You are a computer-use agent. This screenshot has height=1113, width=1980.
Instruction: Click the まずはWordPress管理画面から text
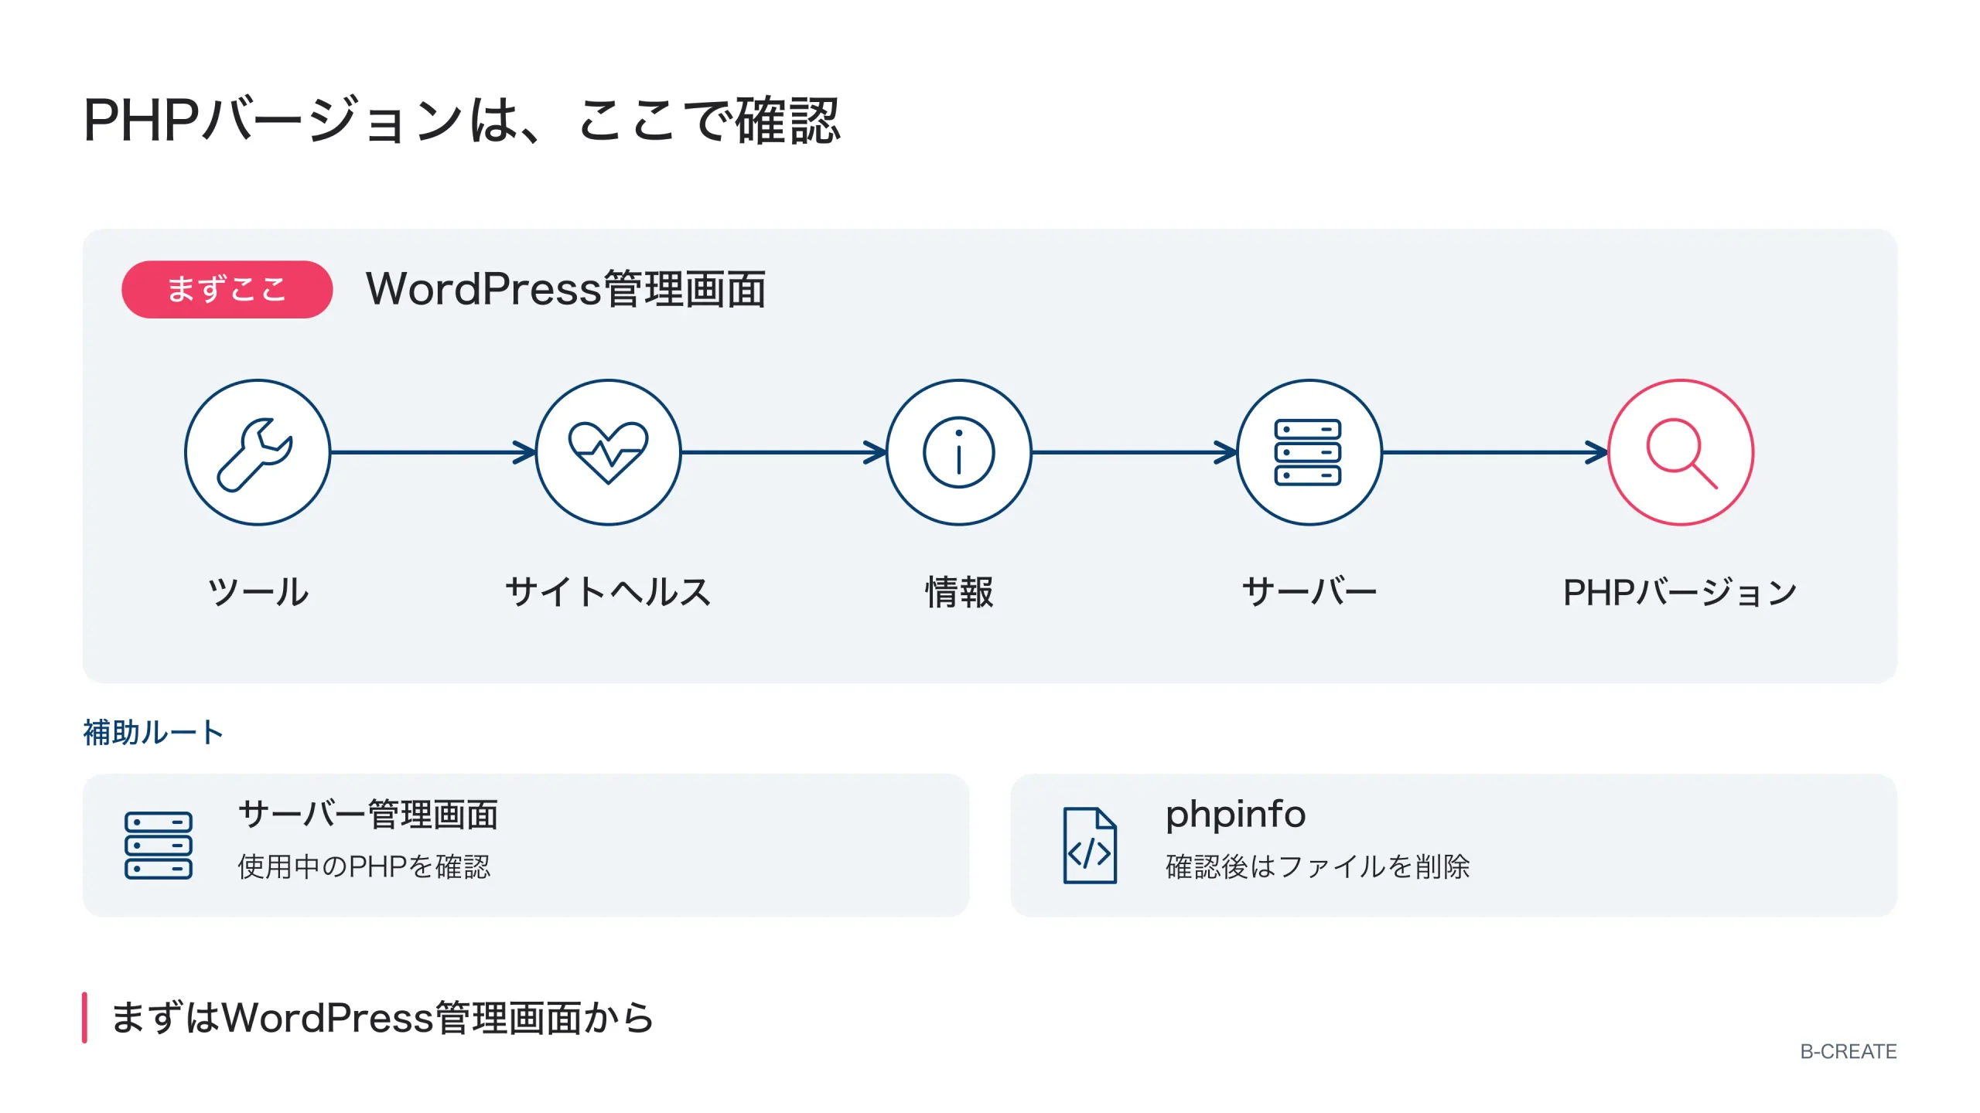click(x=383, y=1017)
